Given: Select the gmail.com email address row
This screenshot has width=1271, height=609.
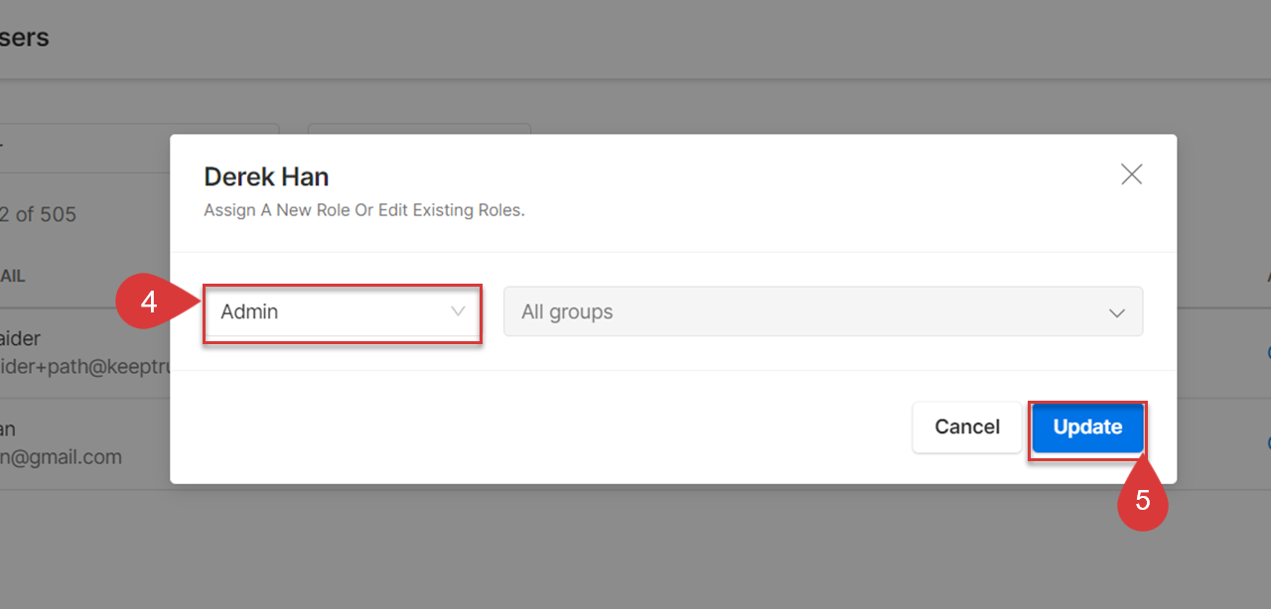Looking at the screenshot, I should (61, 457).
